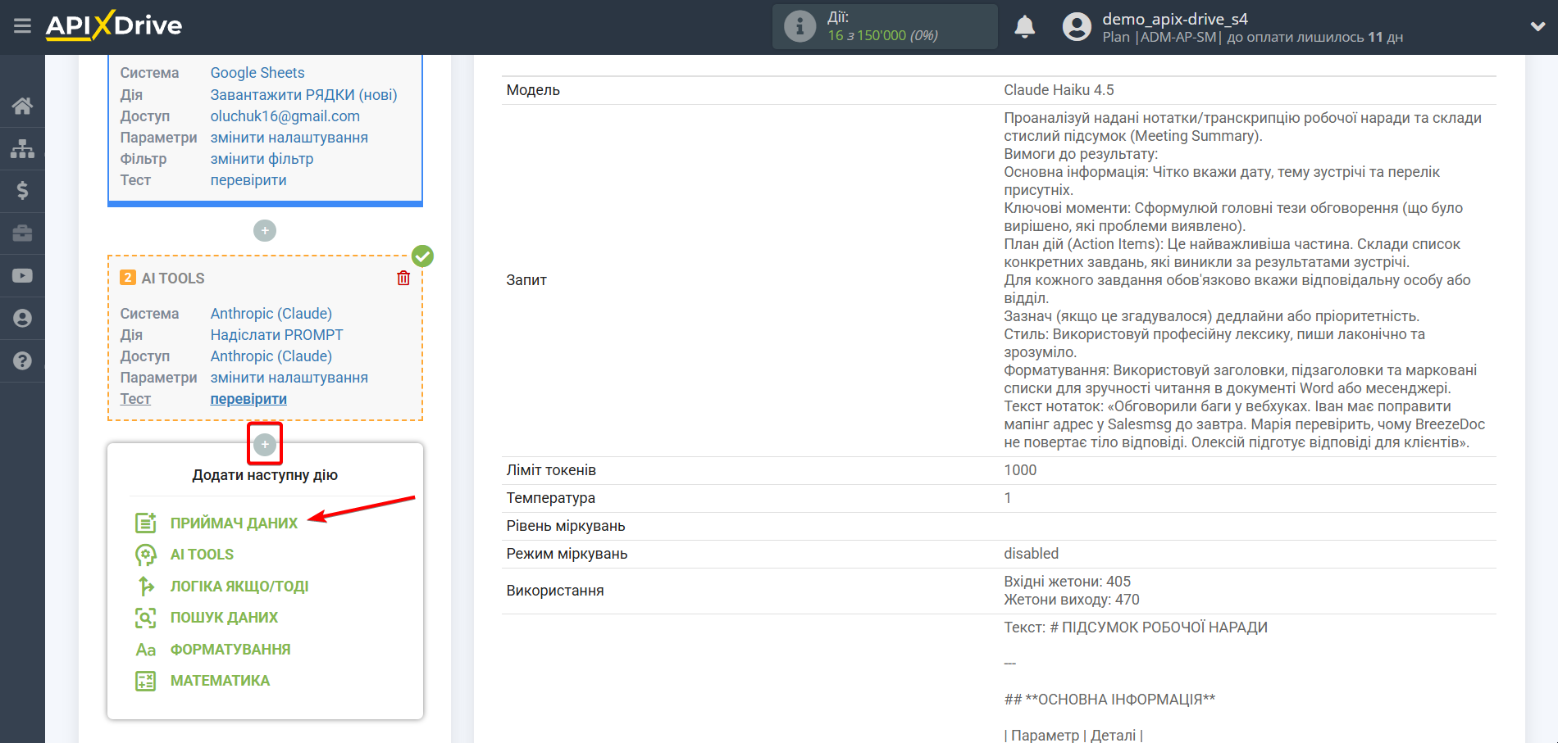Screen dimensions: 1558x743
Task: Click the Додати наступну дію heading
Action: (x=265, y=475)
